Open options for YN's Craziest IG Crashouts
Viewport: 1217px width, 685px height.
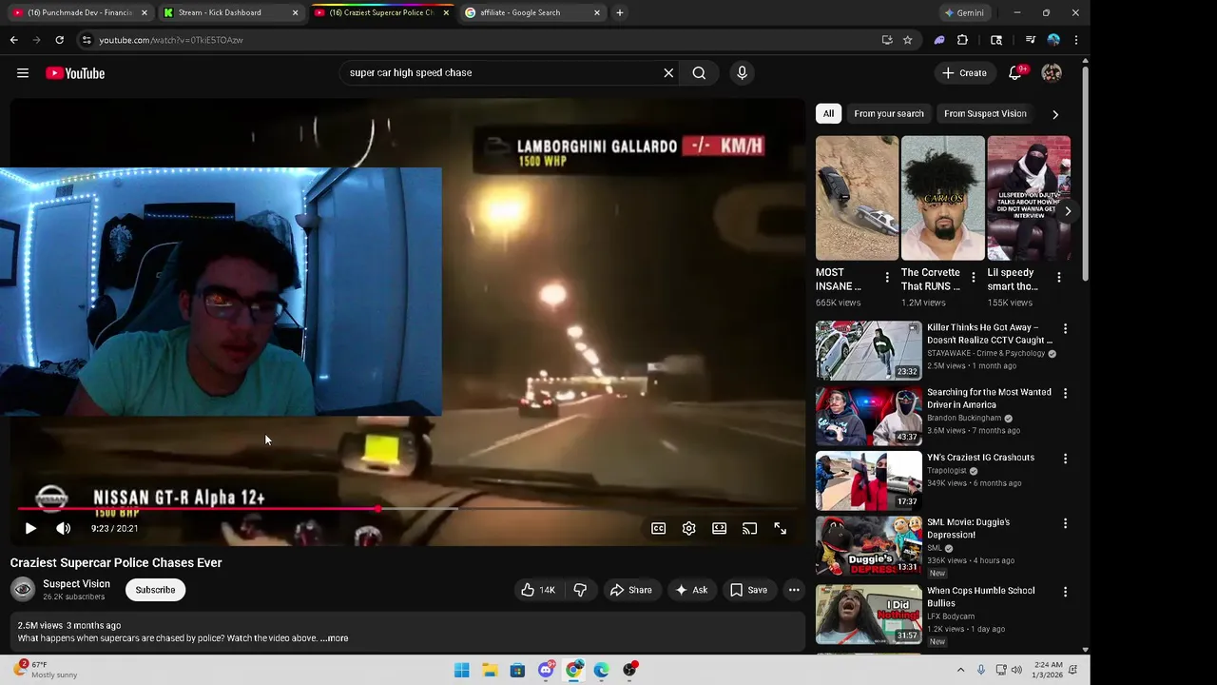pos(1065,459)
